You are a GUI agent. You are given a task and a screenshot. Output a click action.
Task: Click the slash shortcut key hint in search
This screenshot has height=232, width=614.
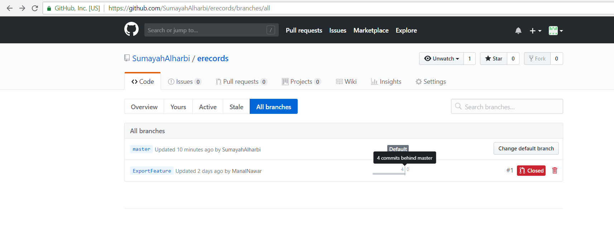(x=271, y=30)
